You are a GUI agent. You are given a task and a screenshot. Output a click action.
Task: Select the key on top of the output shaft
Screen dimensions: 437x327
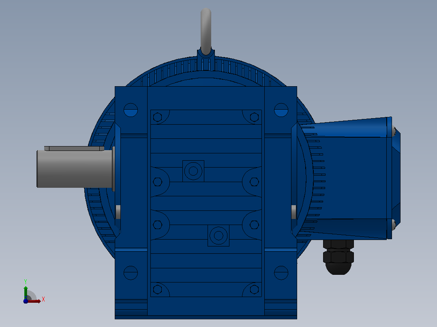(x=74, y=149)
